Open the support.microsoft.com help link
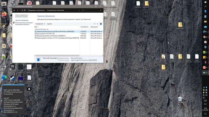 (x=84, y=60)
